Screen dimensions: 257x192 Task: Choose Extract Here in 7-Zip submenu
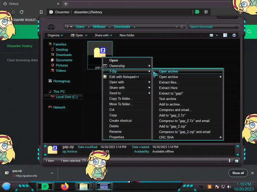point(188,88)
